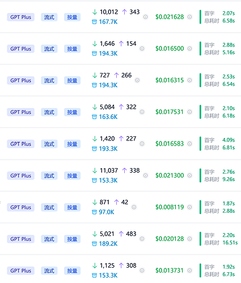Click GPT Plus tag in $0.008119 row
The width and height of the screenshot is (241, 283).
pyautogui.click(x=20, y=207)
